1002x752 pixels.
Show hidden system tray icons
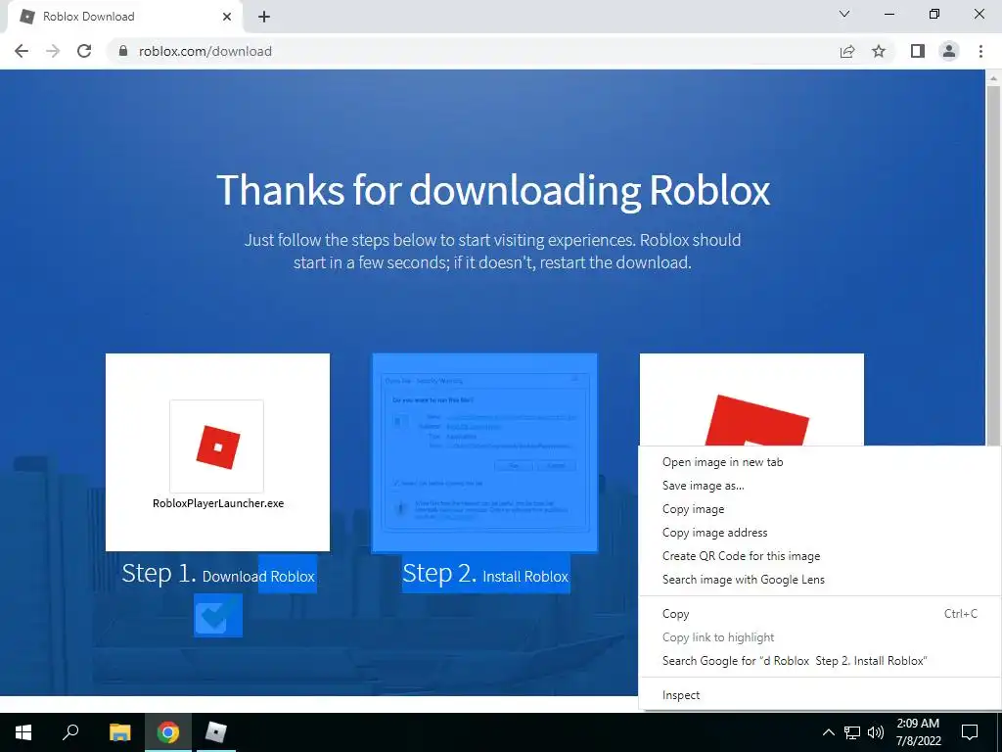click(x=828, y=732)
